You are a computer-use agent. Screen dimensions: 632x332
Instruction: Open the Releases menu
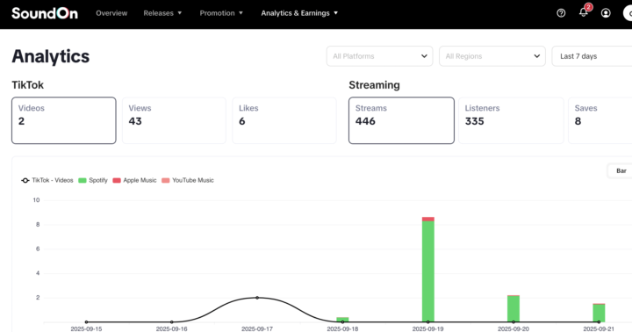(x=162, y=13)
